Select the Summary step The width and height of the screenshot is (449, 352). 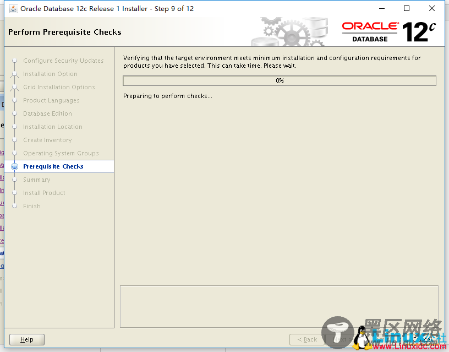pyautogui.click(x=37, y=180)
